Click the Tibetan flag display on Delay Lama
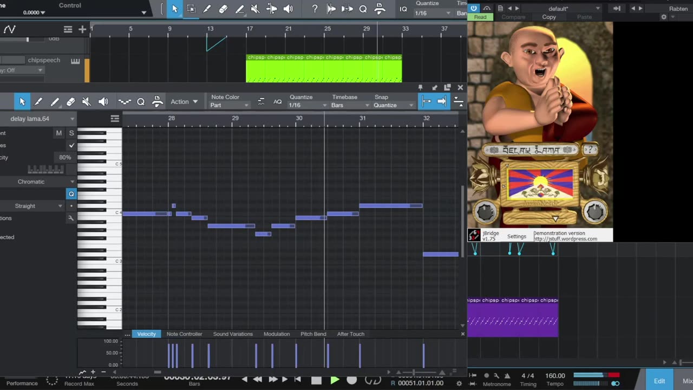693x390 pixels. [x=540, y=184]
